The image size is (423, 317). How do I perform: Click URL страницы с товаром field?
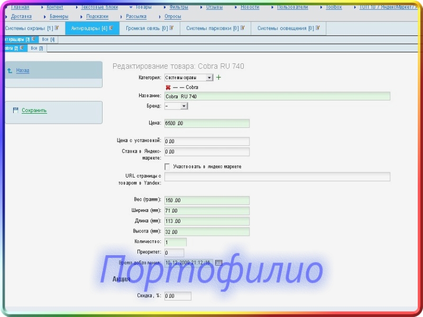(x=277, y=176)
